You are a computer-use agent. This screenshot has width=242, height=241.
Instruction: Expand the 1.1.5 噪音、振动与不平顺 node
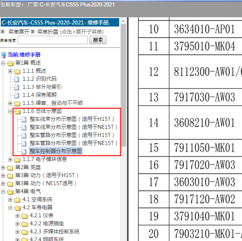[10, 103]
